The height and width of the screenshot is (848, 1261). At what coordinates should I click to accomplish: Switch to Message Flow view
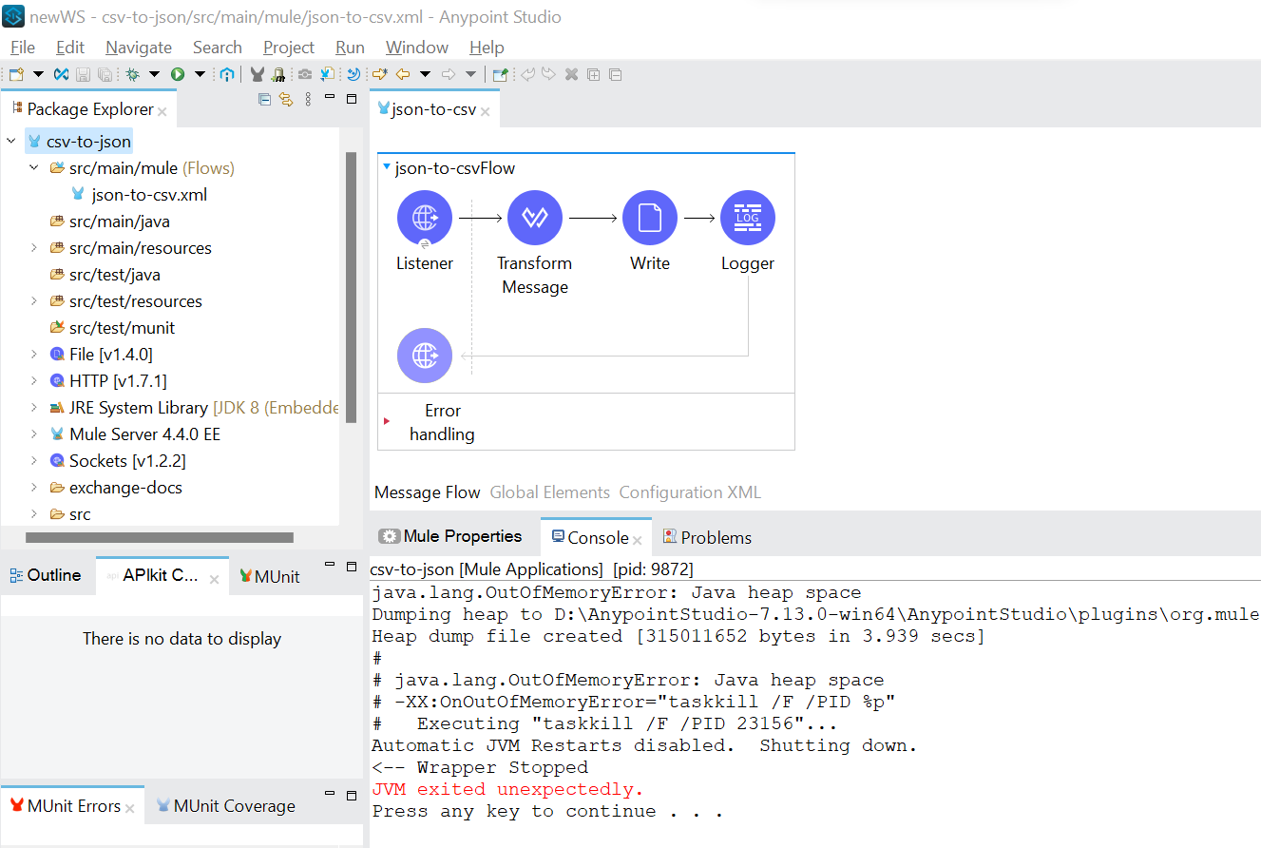click(428, 492)
